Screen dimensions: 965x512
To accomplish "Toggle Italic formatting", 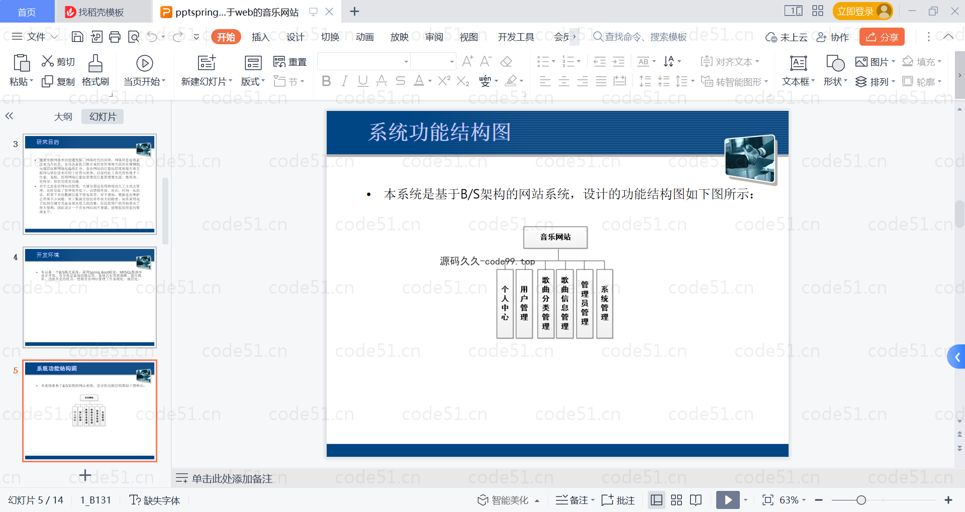I will coord(344,81).
